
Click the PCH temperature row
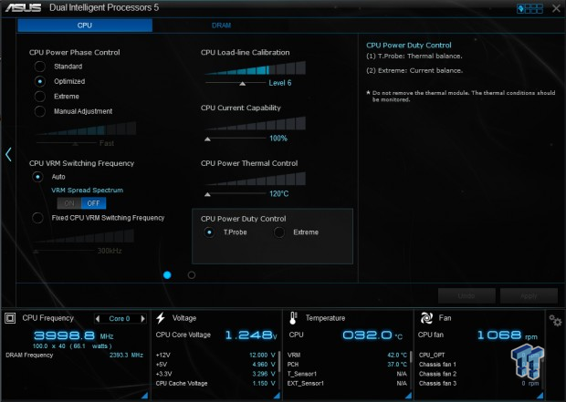coord(347,365)
